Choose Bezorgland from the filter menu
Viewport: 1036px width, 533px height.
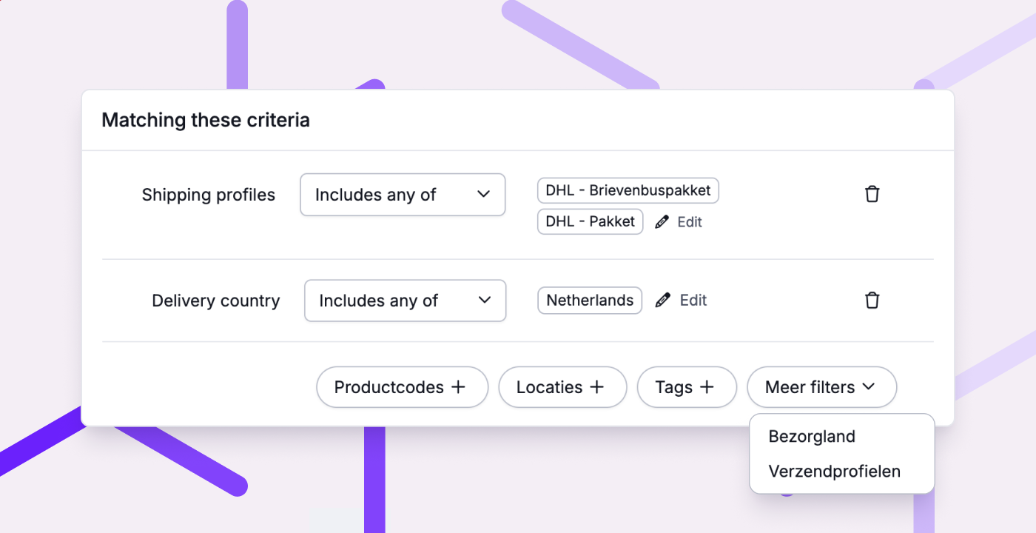pos(812,436)
